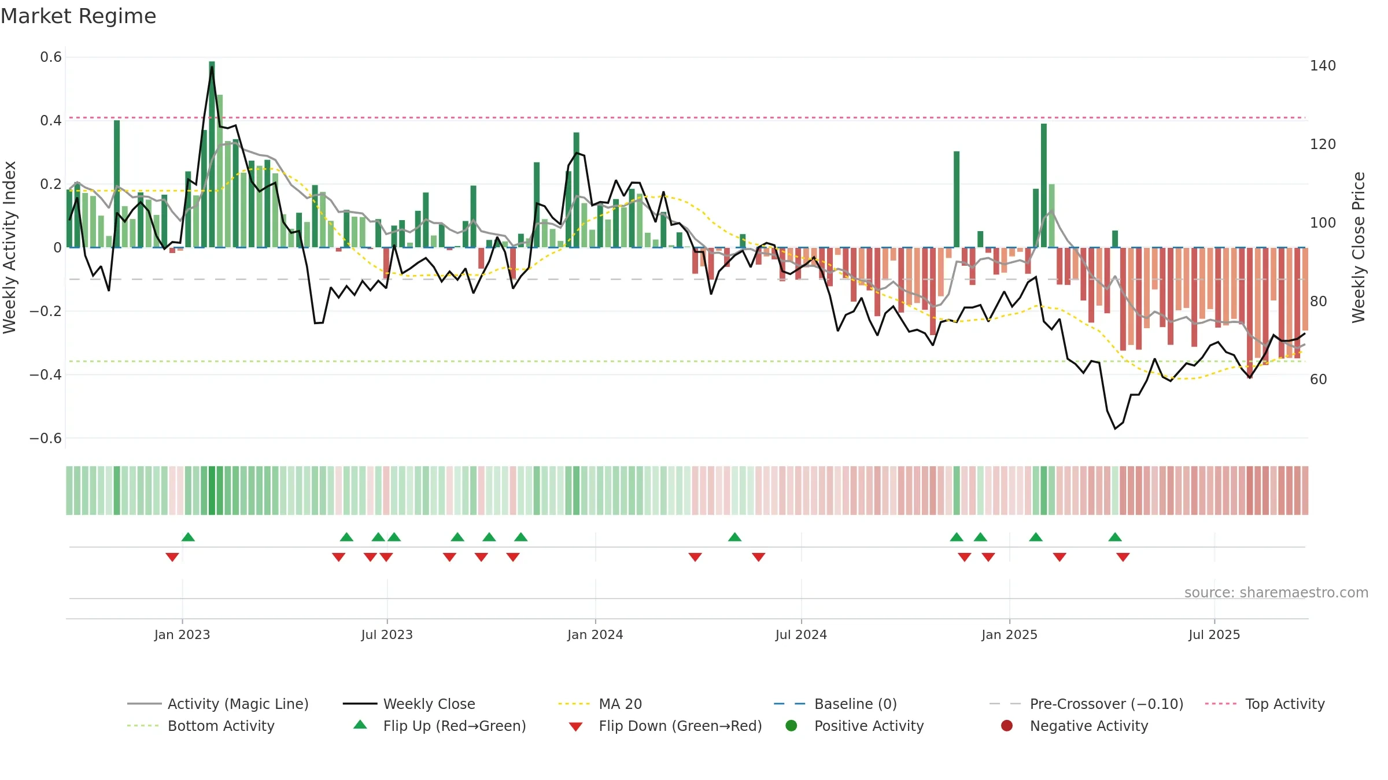This screenshot has width=1388, height=780.
Task: Click the Weekly Close Price axis title
Action: [1359, 247]
